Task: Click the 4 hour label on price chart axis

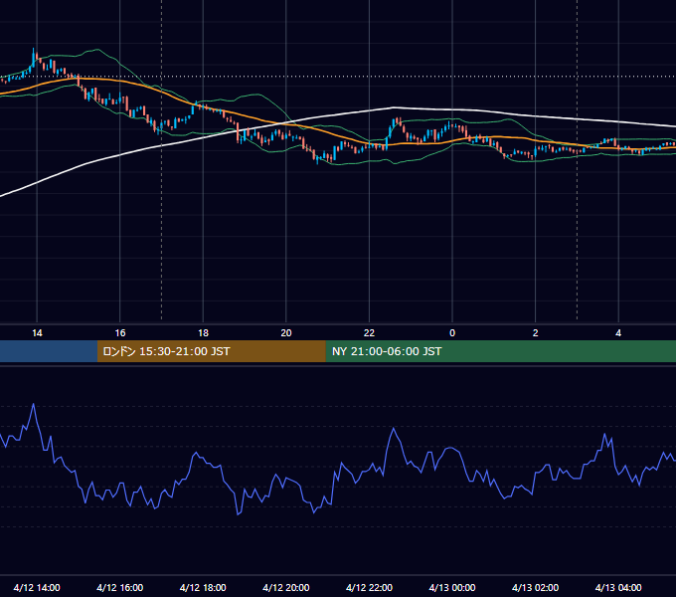Action: [x=618, y=333]
